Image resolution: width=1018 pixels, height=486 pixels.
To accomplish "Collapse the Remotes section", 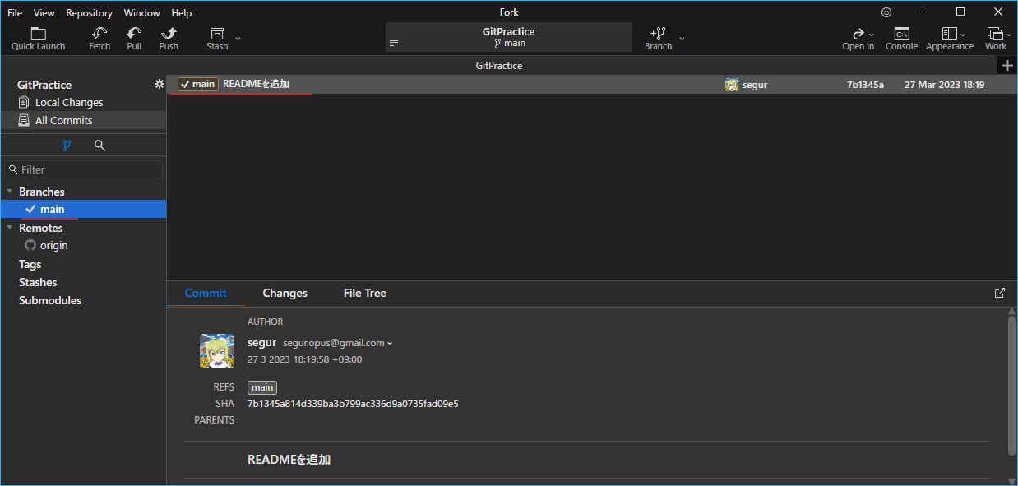I will pos(9,228).
